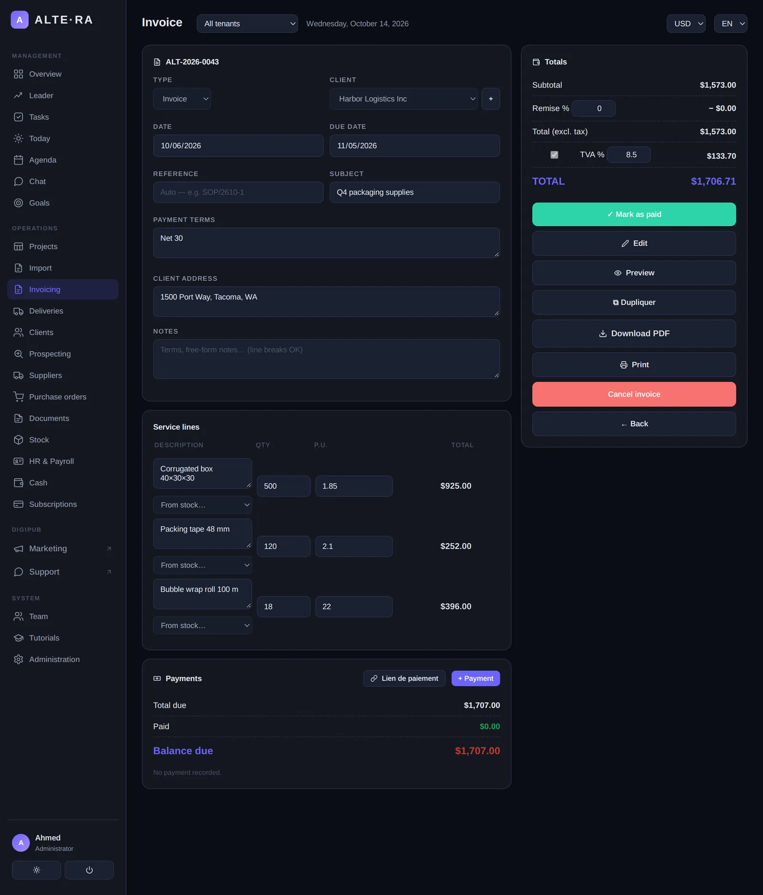Image resolution: width=763 pixels, height=895 pixels.
Task: Open the Overview grid icon
Action: (x=18, y=74)
